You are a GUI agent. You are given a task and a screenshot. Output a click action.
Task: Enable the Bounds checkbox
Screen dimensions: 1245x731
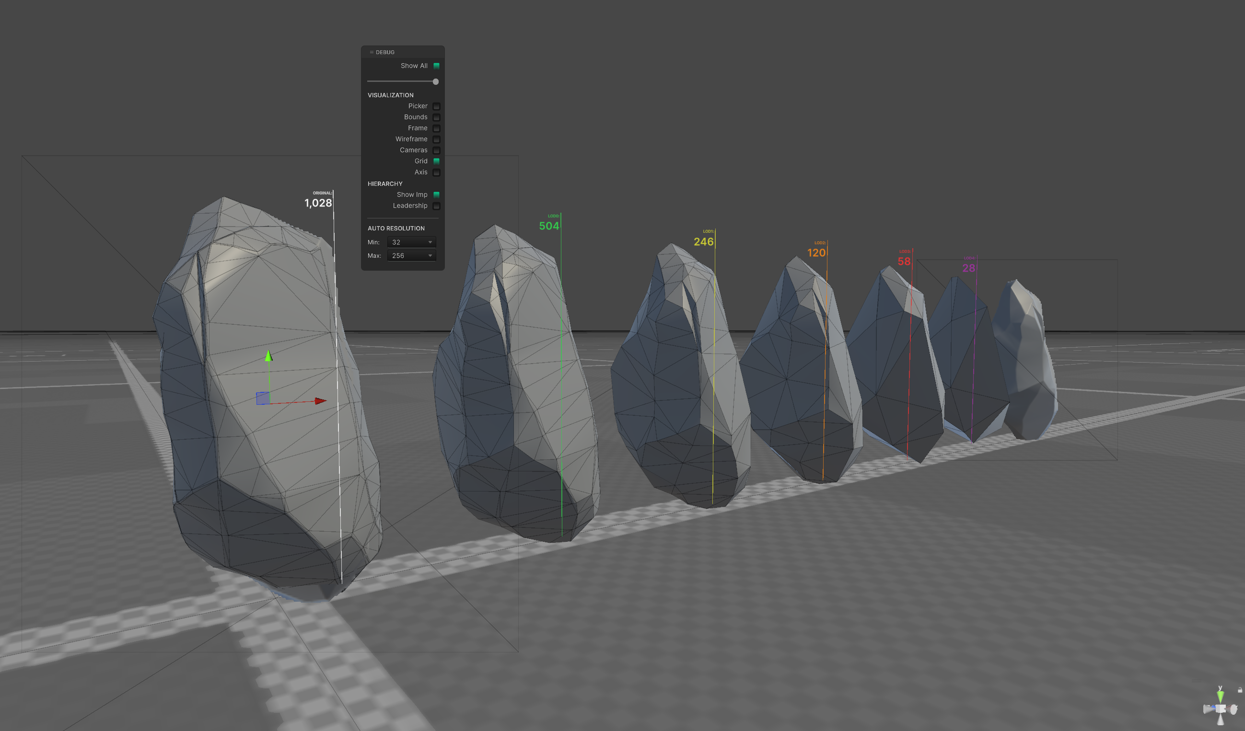pos(436,117)
